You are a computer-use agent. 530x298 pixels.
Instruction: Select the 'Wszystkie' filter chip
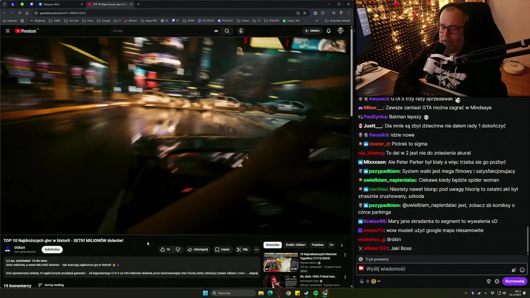[x=272, y=245]
